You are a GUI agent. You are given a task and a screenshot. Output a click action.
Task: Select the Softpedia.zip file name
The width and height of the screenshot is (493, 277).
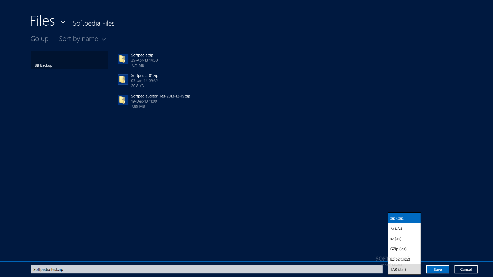(x=142, y=55)
